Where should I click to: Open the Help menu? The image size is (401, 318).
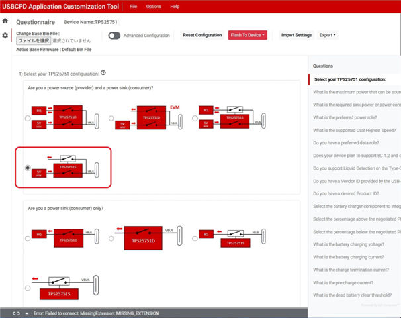pyautogui.click(x=175, y=7)
